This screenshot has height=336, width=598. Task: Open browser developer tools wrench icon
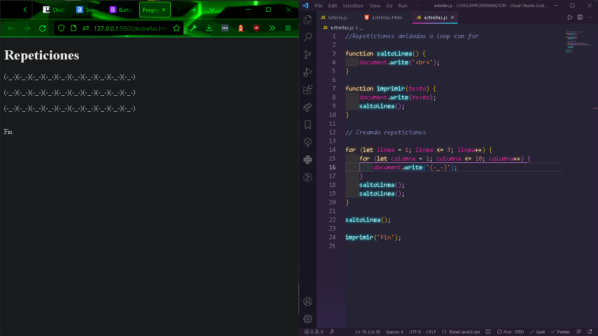pos(193,28)
